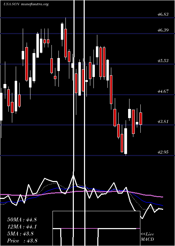Select the 46.39 price level label
The width and height of the screenshot is (175, 246).
coord(163,30)
